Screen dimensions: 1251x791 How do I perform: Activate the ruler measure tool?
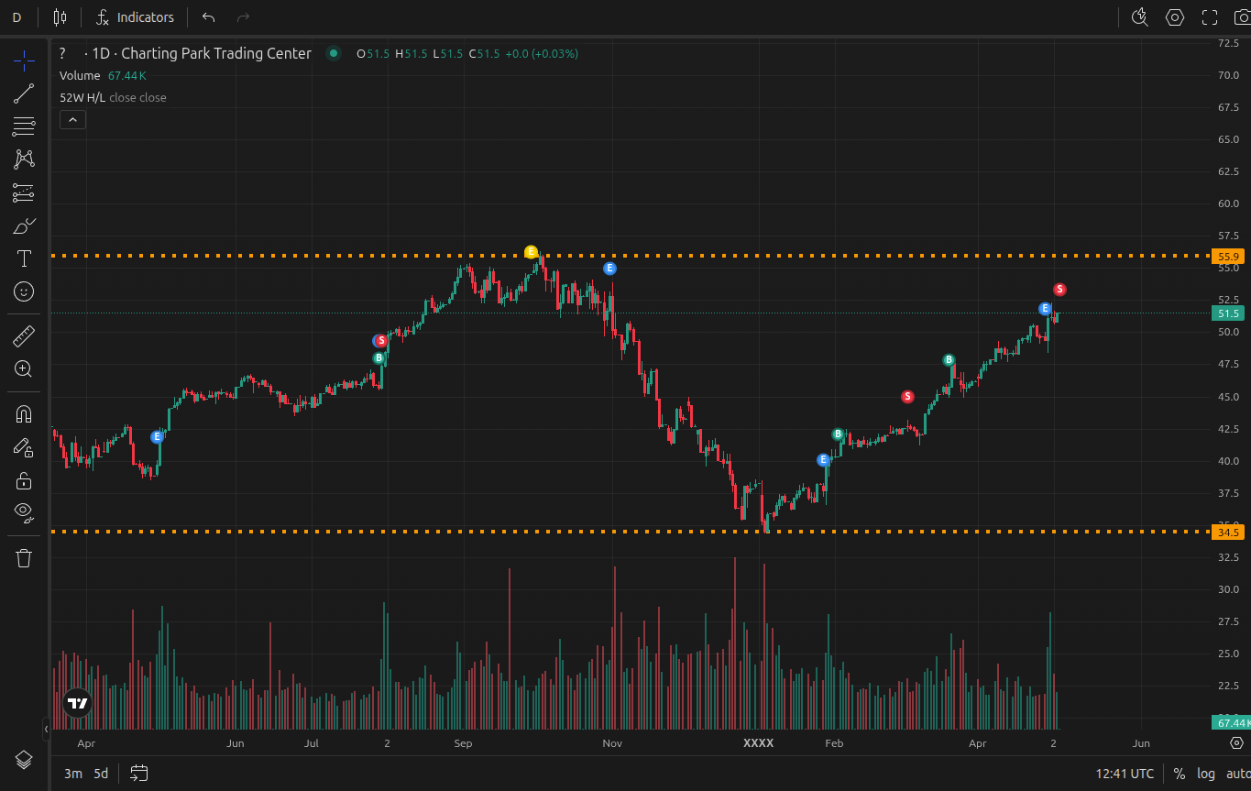tap(24, 336)
